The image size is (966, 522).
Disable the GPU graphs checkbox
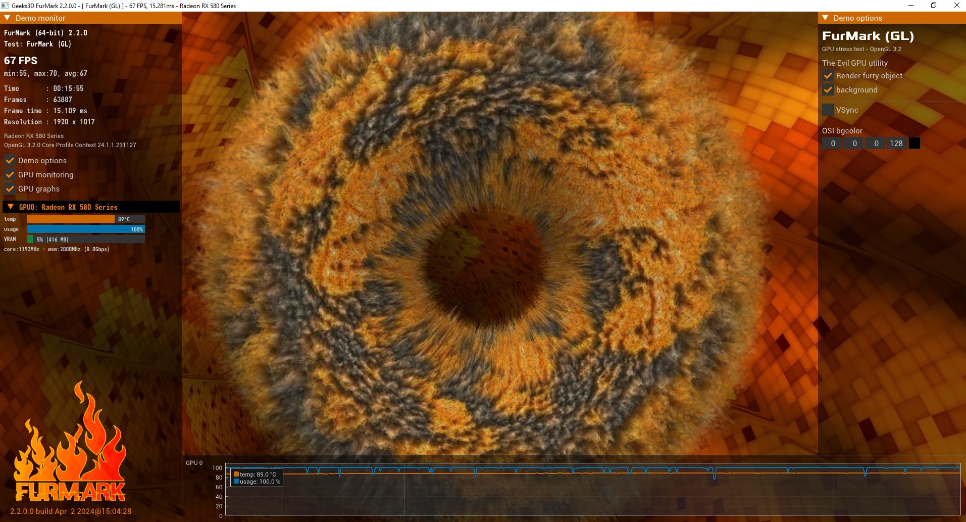pyautogui.click(x=10, y=189)
